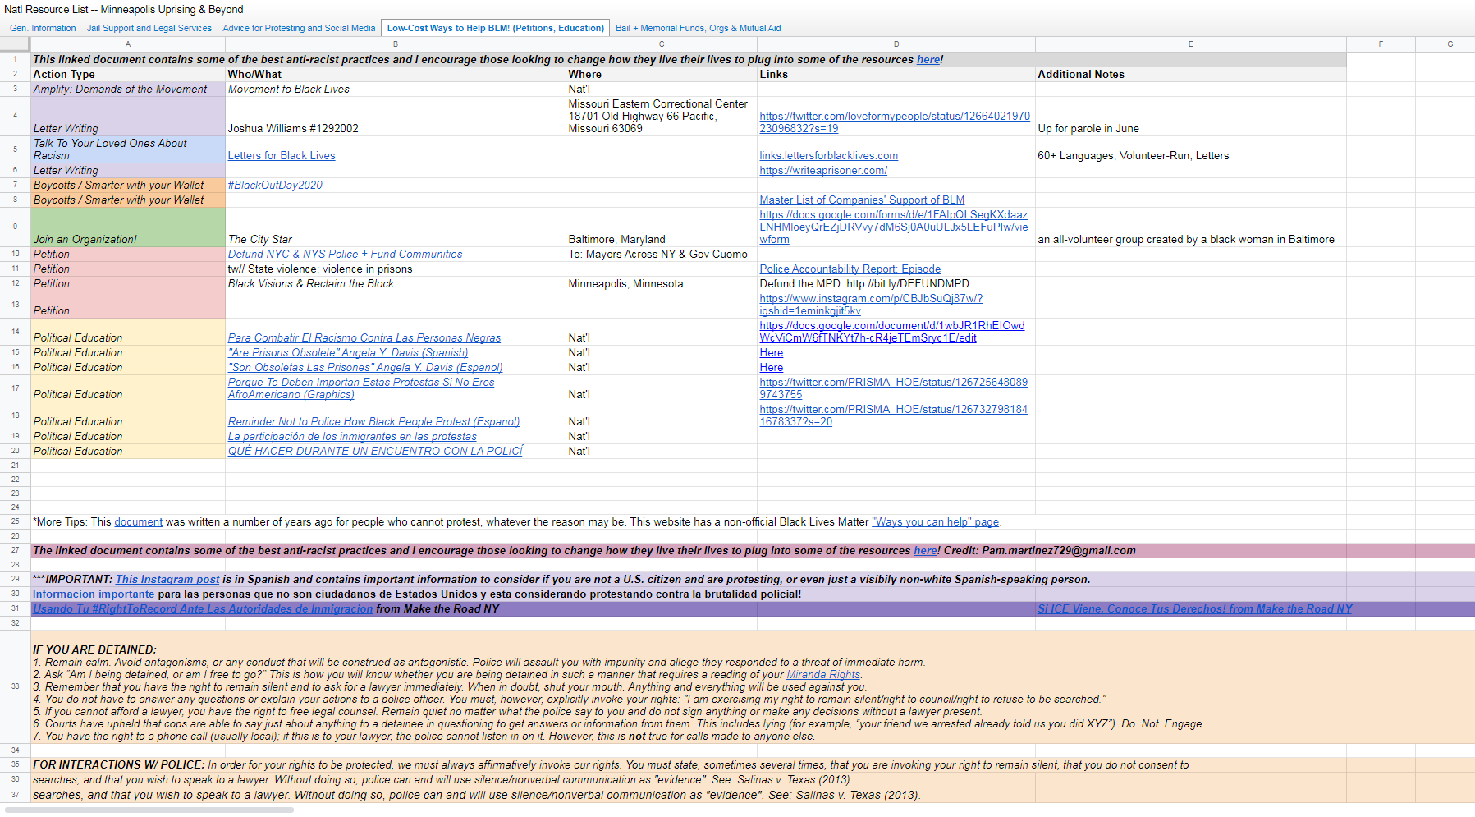Viewport: 1475px width, 817px height.
Task: Open the Miranda Rights link
Action: tap(823, 675)
